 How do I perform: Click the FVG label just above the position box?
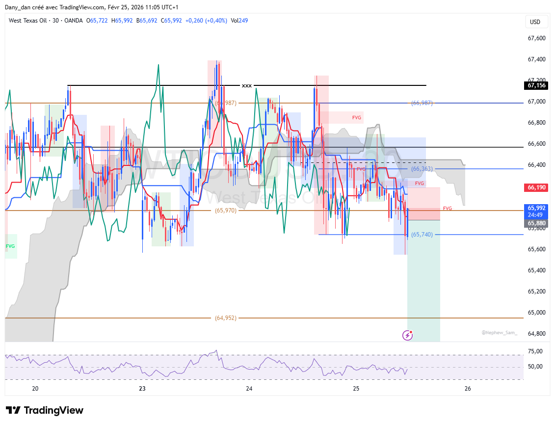(420, 184)
